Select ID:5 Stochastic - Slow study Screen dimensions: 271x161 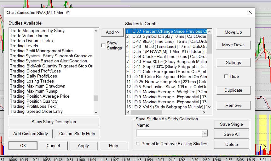tap(166, 87)
